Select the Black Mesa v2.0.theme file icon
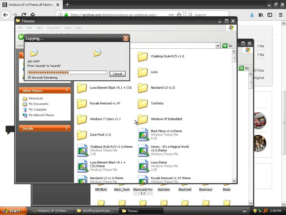 tap(143, 135)
